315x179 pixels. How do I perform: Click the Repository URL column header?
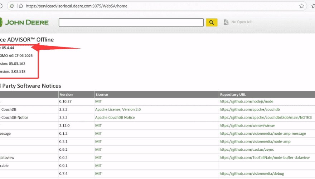[233, 95]
